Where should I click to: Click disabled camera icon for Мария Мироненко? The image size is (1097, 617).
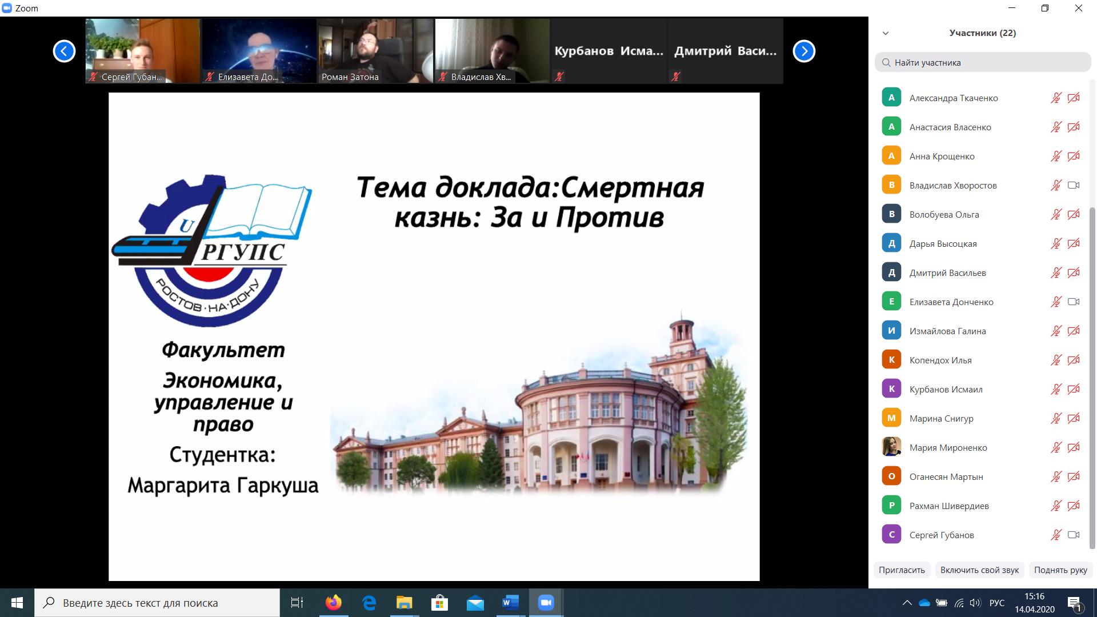click(x=1074, y=447)
